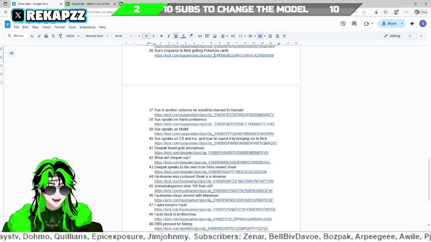Open clip link under Sus speaks on Mizkif
Screen dimensions: 431x242
tap(214, 134)
